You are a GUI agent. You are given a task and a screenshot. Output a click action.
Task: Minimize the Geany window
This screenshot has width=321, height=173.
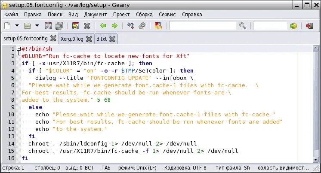tap(297, 5)
